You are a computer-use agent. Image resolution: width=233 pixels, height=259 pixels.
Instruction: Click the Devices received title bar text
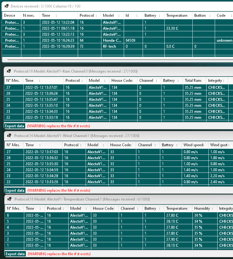click(46, 6)
